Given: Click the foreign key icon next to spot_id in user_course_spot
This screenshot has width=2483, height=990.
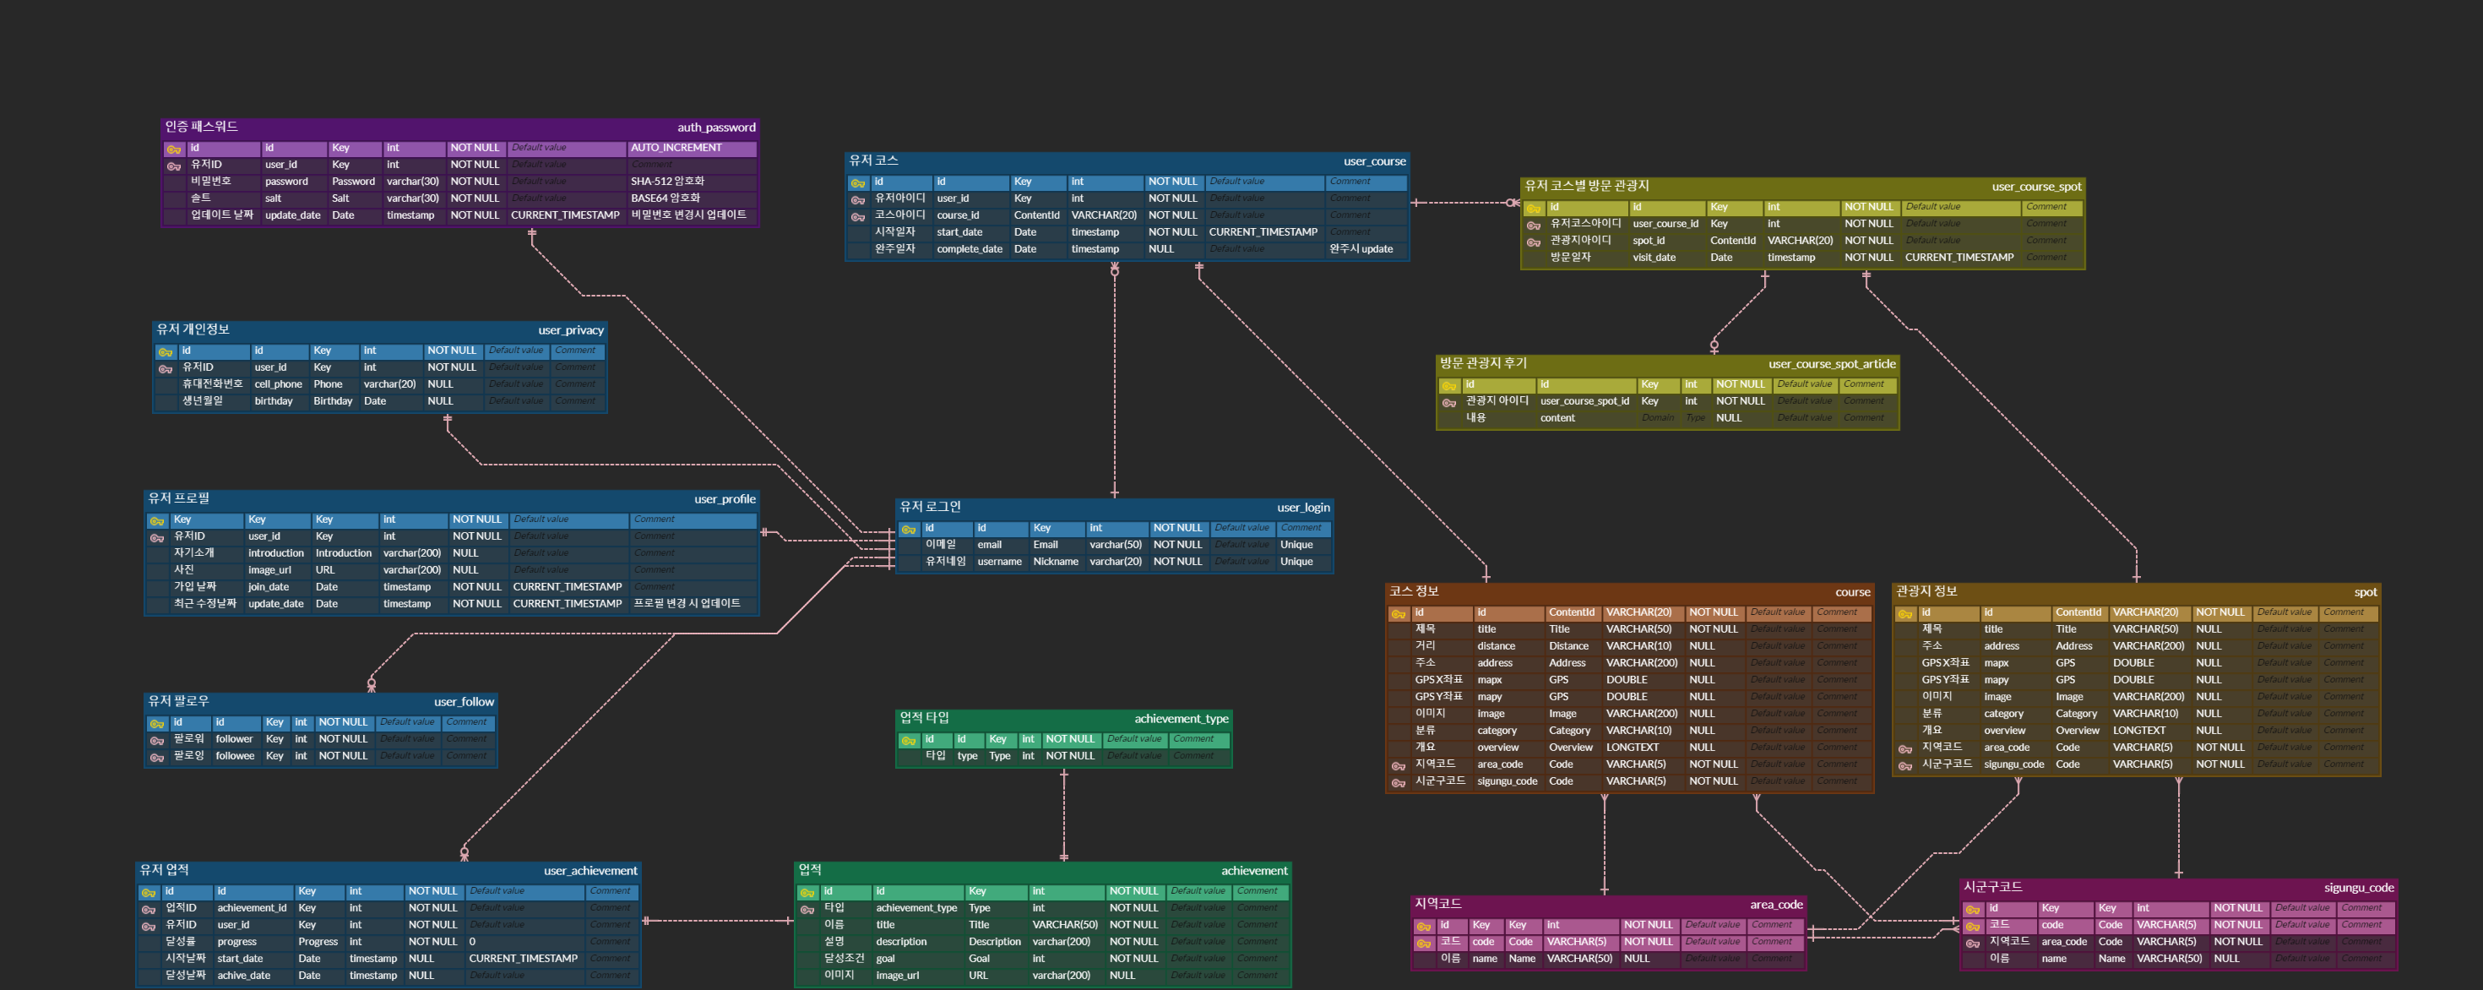Looking at the screenshot, I should 1533,242.
